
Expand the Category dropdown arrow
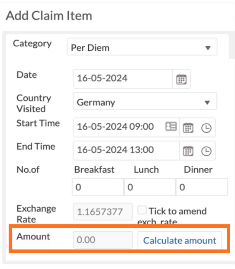tap(208, 48)
